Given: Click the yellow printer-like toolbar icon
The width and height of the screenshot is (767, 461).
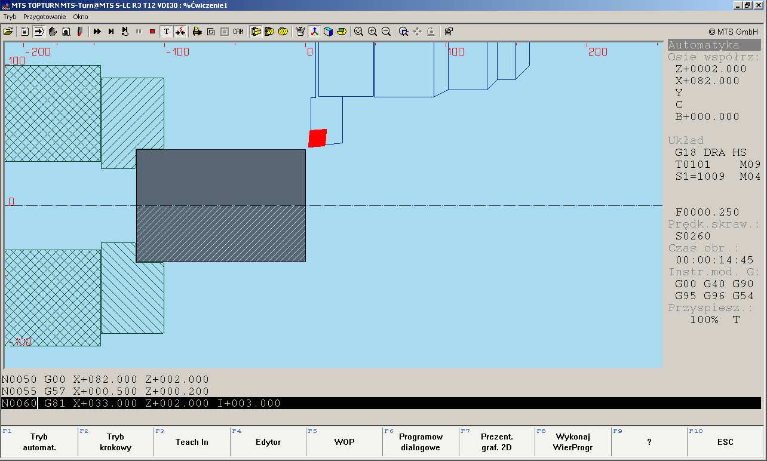Looking at the screenshot, I should click(197, 31).
